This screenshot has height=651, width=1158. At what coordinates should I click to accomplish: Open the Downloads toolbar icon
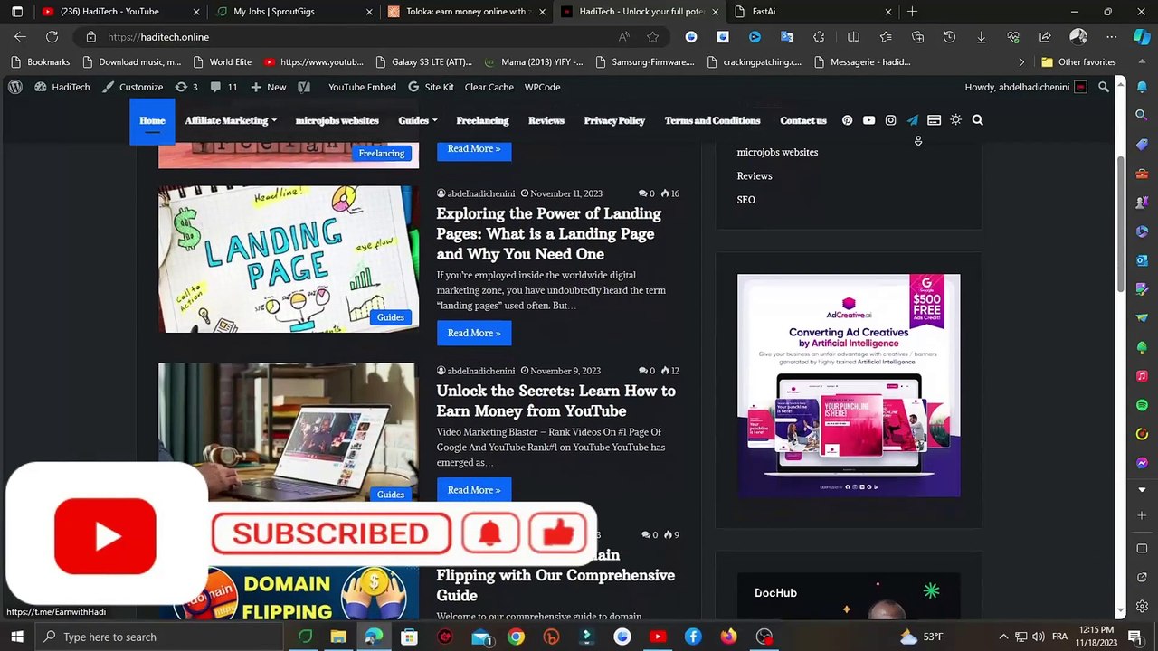pyautogui.click(x=981, y=37)
